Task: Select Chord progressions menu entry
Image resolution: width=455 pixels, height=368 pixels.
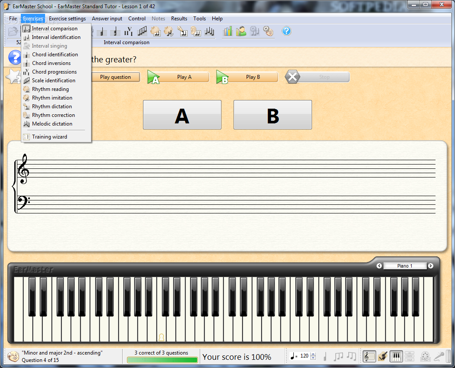Action: [56, 72]
